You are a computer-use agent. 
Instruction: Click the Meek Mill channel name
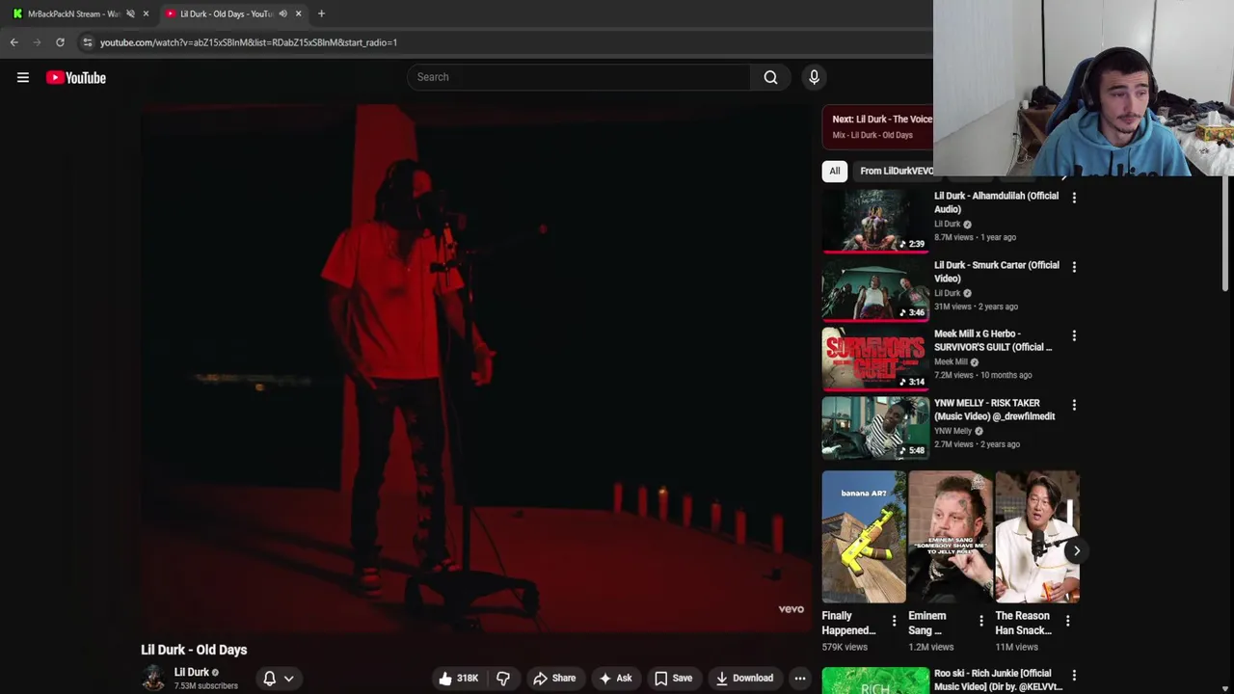coord(951,361)
